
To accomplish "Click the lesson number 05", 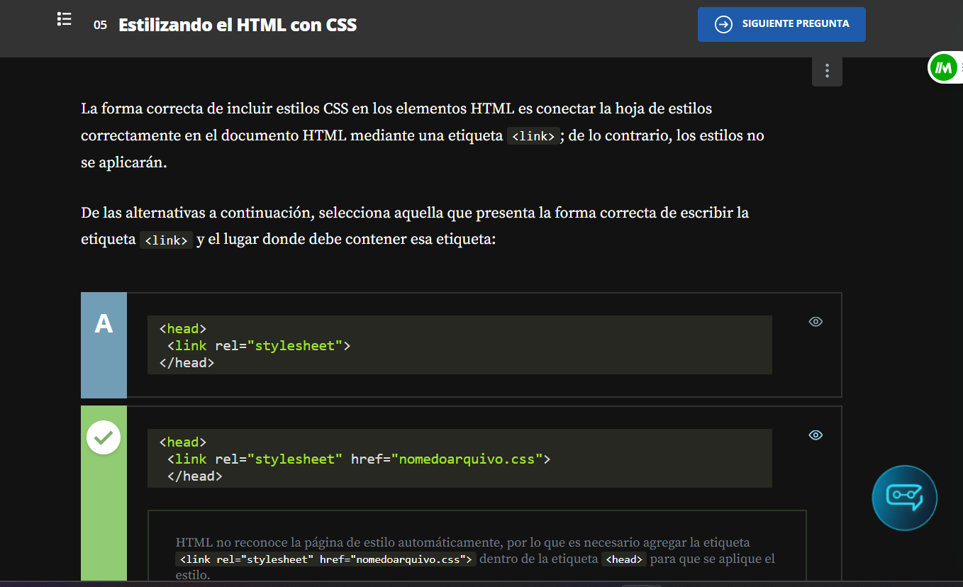I will pos(100,26).
